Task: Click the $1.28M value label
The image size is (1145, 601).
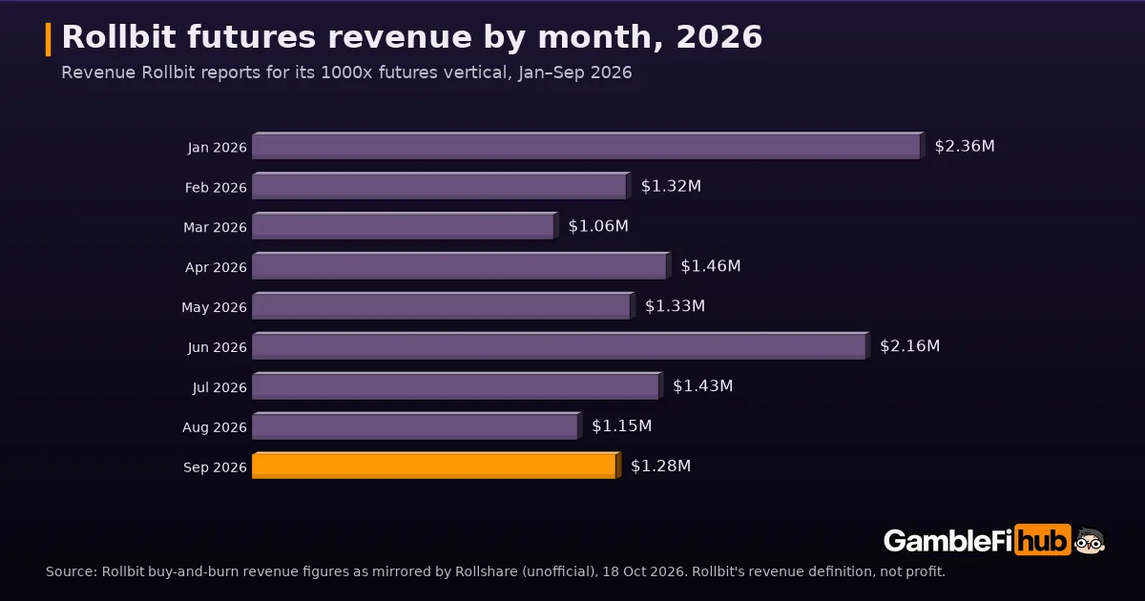Action: (x=660, y=466)
